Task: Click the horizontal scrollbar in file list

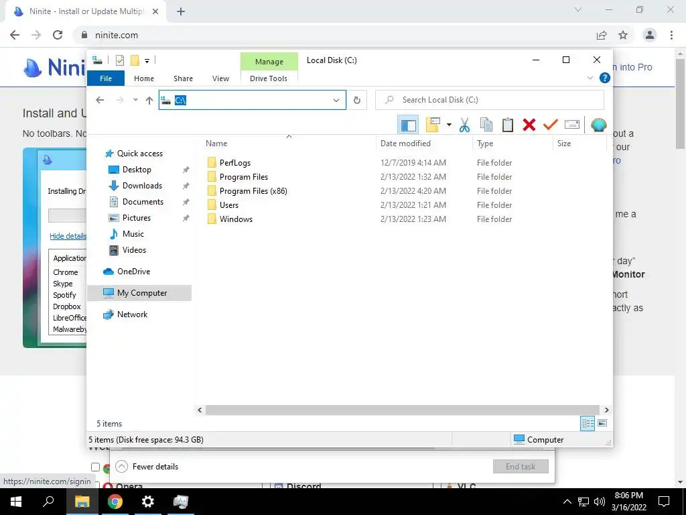Action: (x=402, y=410)
